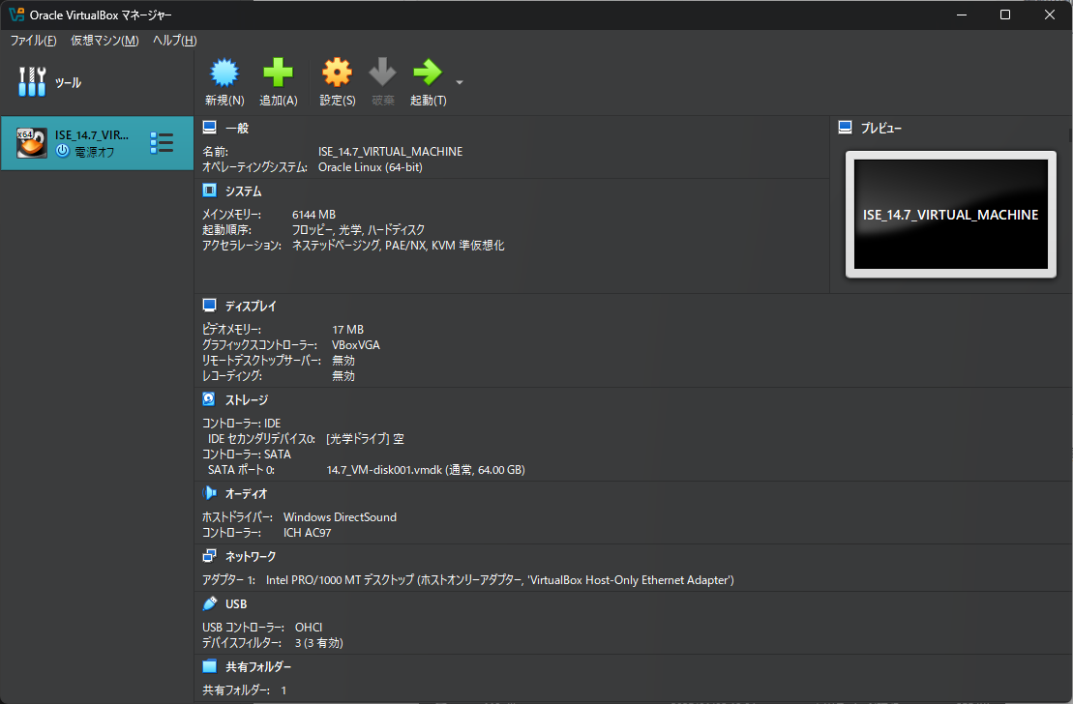Click the OHCI USB controller value

[x=309, y=627]
